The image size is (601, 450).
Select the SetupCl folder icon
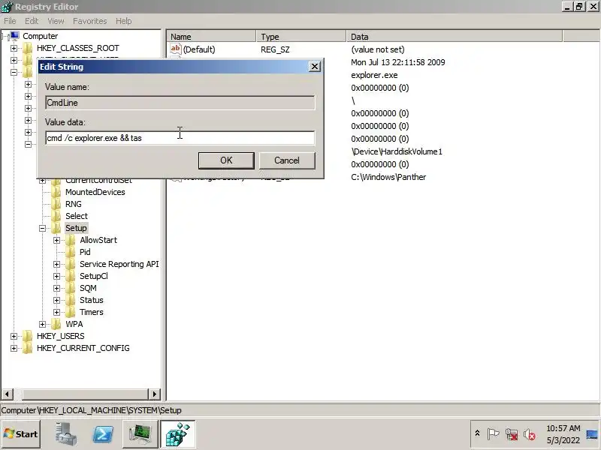(x=71, y=276)
